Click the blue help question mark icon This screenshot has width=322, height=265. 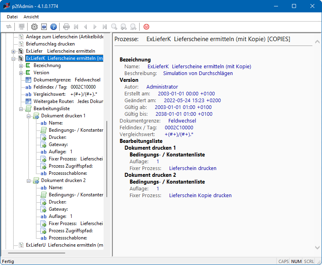click(x=53, y=27)
